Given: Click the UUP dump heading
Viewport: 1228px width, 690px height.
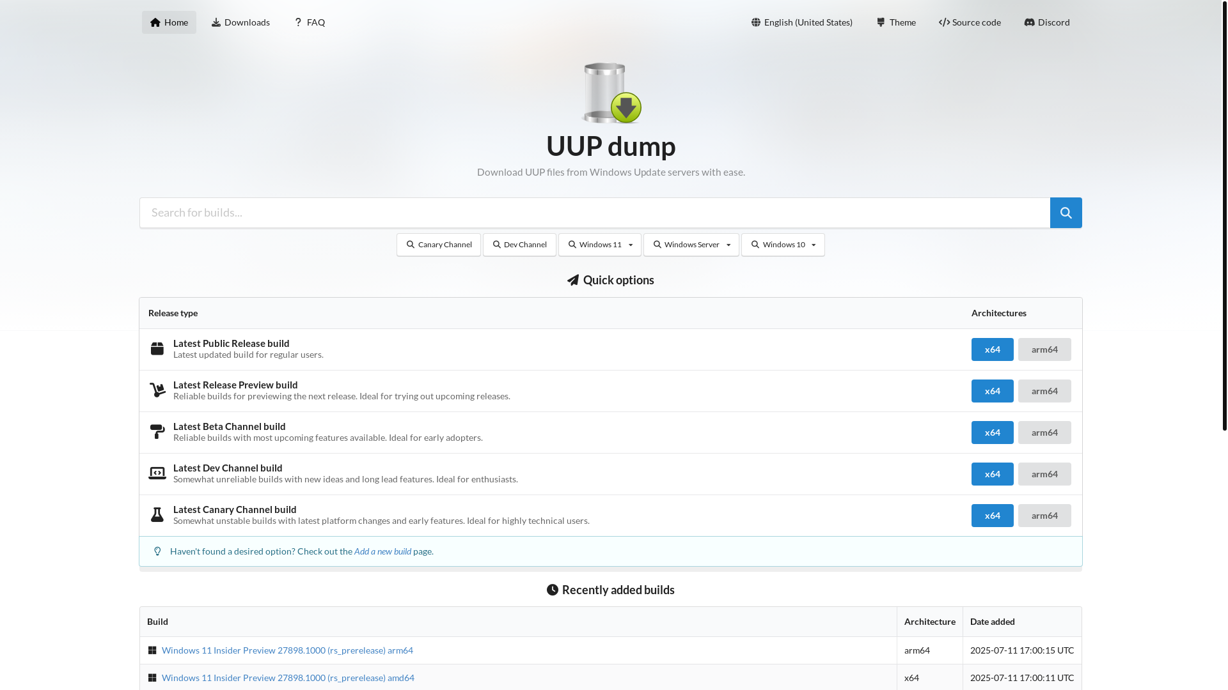Looking at the screenshot, I should pos(611,146).
